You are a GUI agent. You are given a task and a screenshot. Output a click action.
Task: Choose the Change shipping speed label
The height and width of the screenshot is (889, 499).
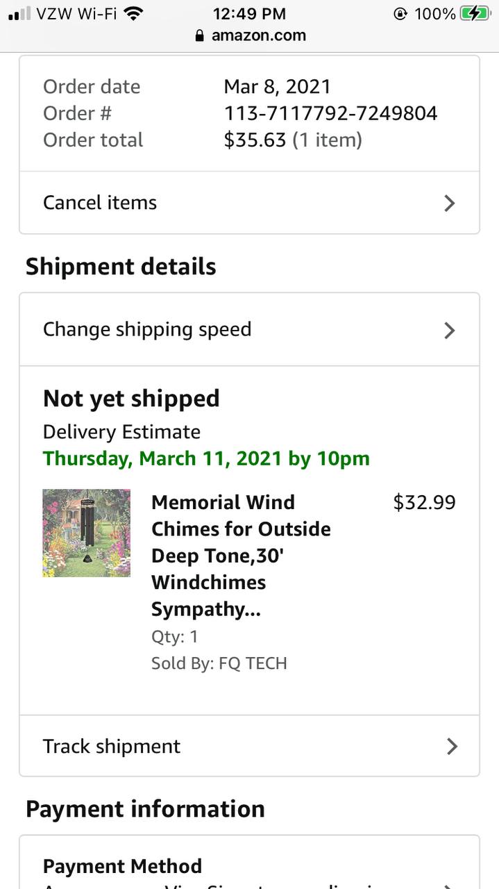(147, 329)
